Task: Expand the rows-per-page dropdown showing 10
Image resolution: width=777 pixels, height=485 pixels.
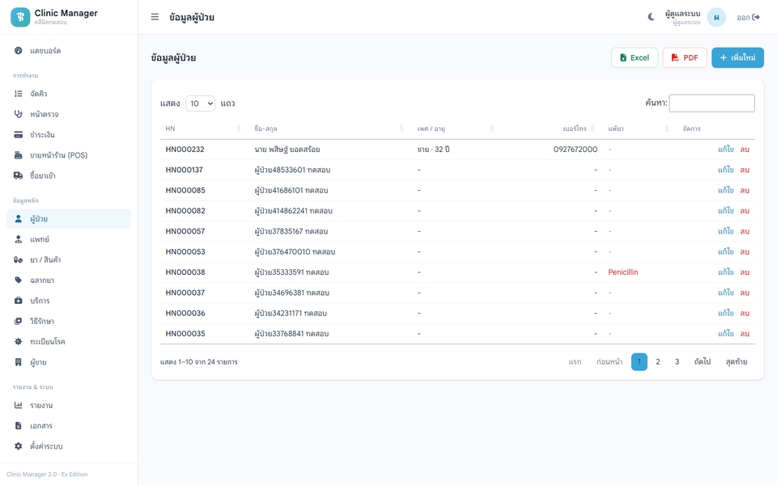Action: 200,103
